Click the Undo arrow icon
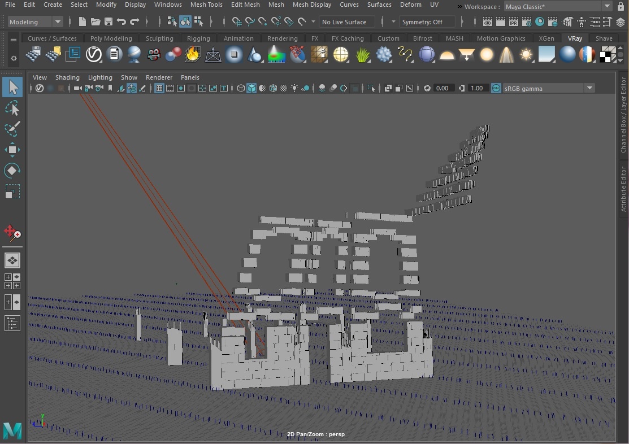Viewport: 629px width, 444px height. point(121,21)
